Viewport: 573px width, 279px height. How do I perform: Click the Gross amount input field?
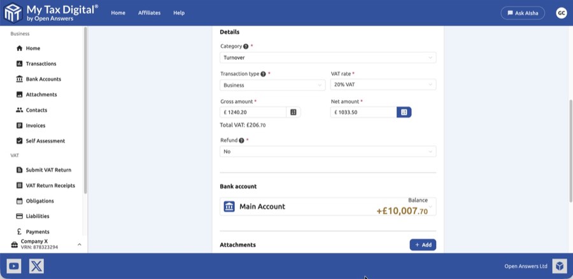pyautogui.click(x=253, y=112)
